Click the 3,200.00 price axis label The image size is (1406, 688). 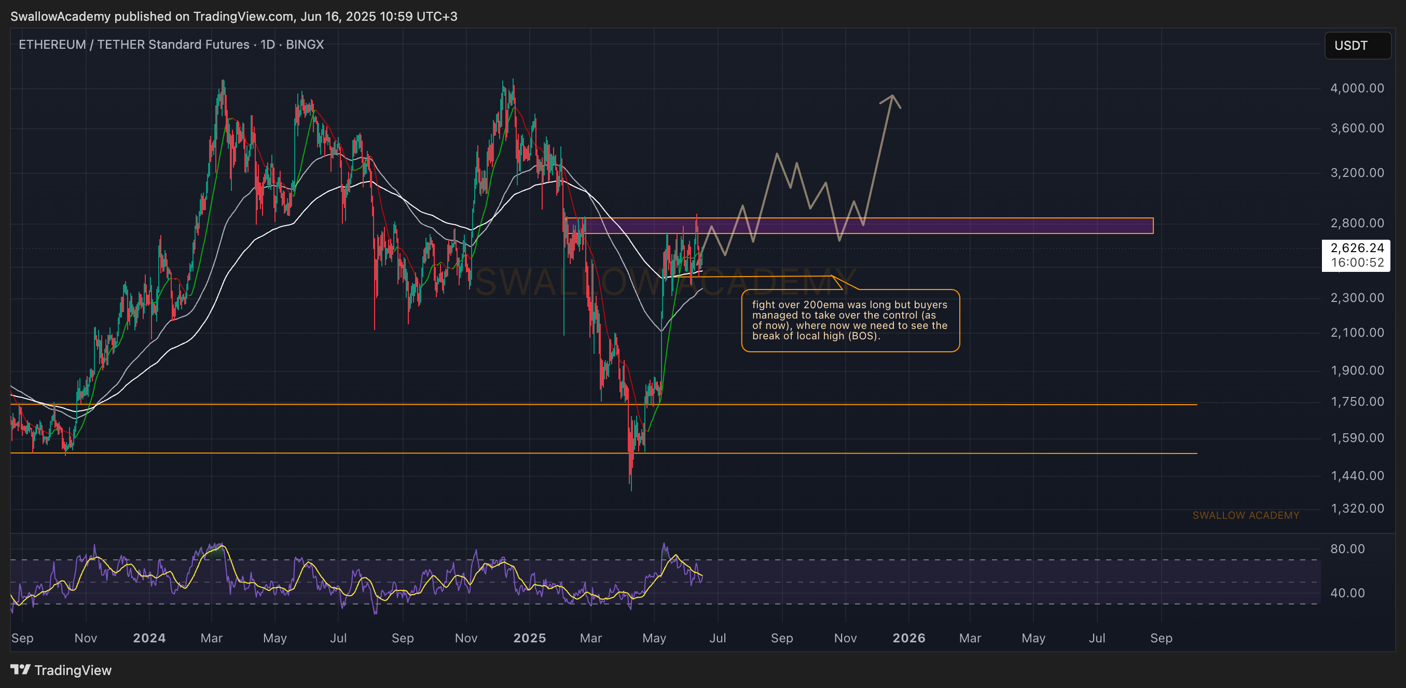[1357, 173]
